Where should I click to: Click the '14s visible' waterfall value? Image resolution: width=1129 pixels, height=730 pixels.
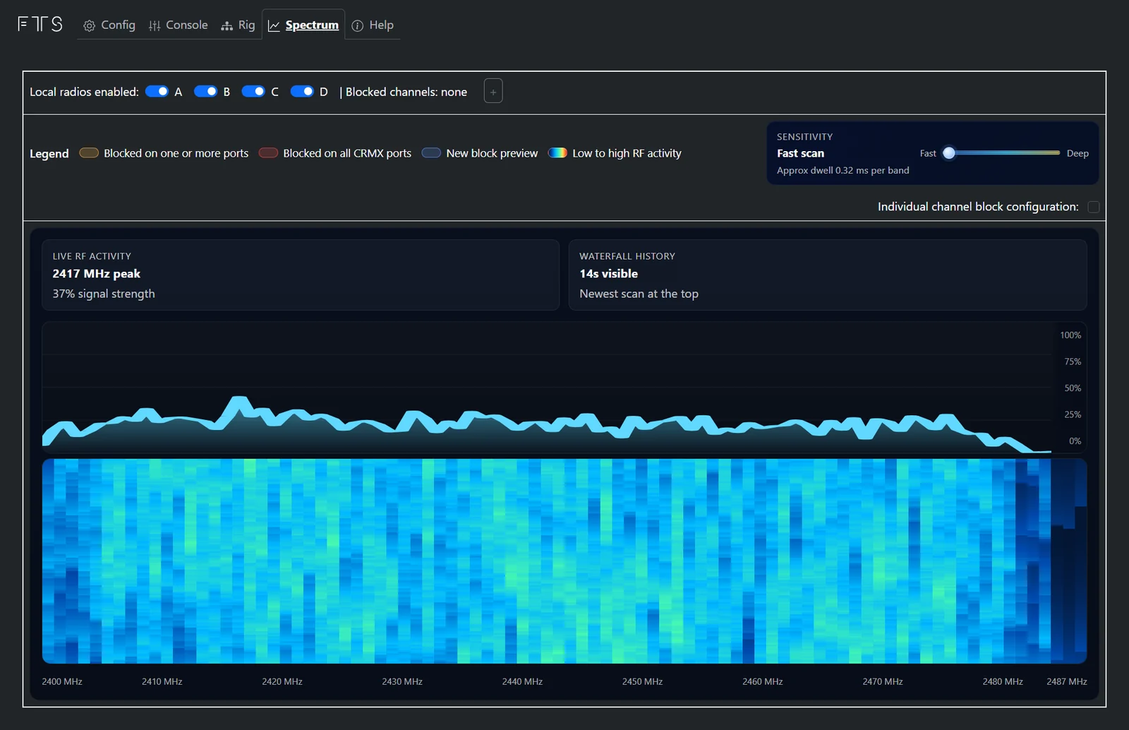point(609,274)
